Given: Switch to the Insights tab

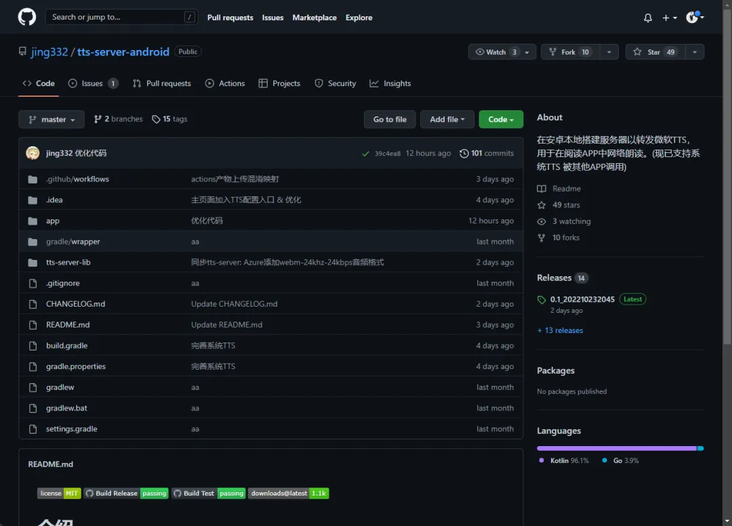Looking at the screenshot, I should tap(390, 83).
